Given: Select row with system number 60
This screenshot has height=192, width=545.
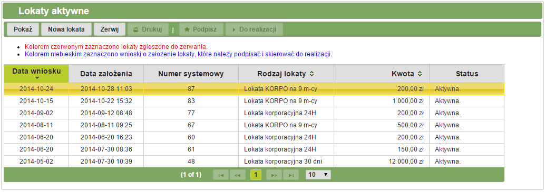Looking at the screenshot, I should tap(254, 137).
